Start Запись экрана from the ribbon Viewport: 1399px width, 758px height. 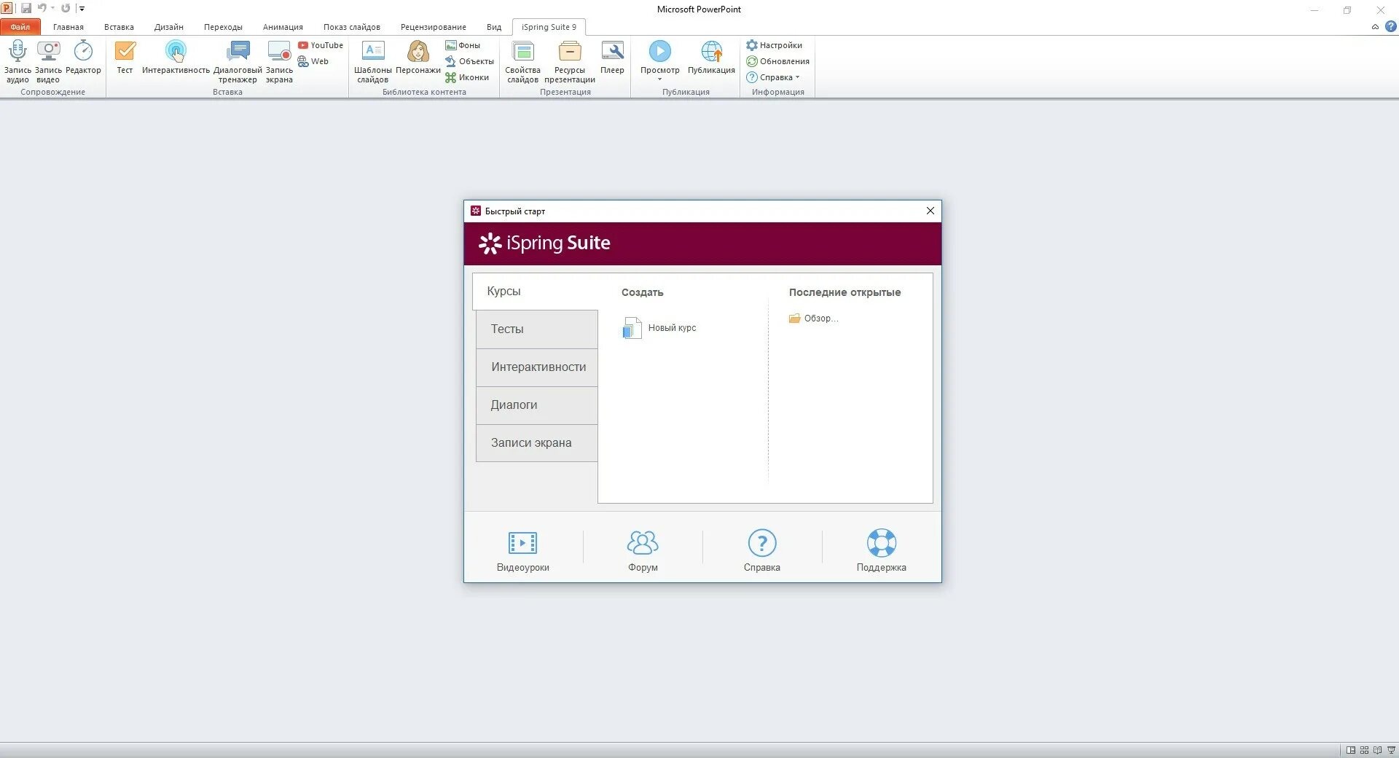tap(279, 61)
